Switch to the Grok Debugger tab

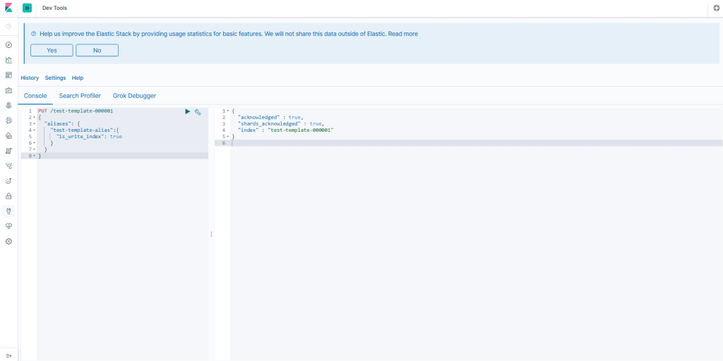134,96
